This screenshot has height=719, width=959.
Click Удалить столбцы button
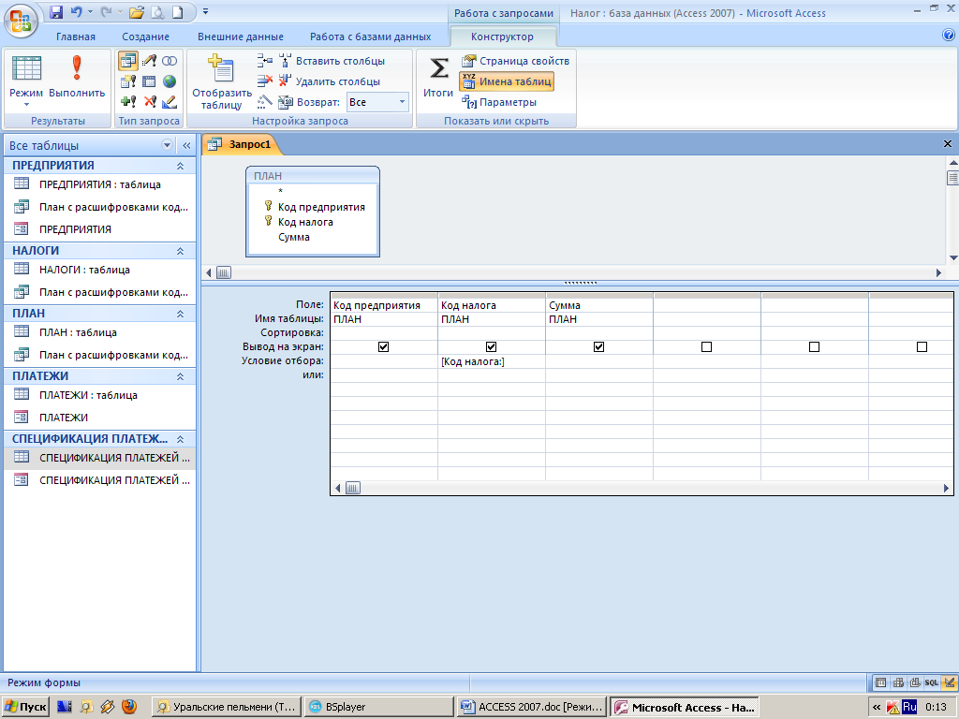point(330,81)
